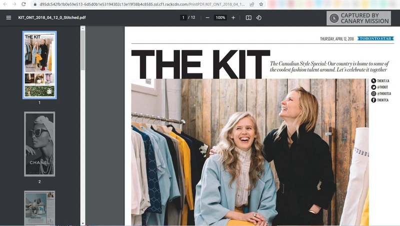Click the @THEKITCA Instagram handle text
The width and height of the screenshot is (400, 226).
coord(384,94)
